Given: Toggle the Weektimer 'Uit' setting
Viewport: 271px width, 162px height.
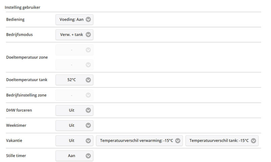Looking at the screenshot, I should 71,125.
